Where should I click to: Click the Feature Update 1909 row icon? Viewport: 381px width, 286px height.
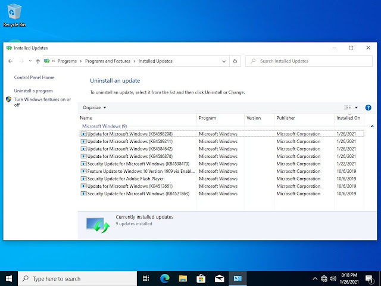click(83, 171)
